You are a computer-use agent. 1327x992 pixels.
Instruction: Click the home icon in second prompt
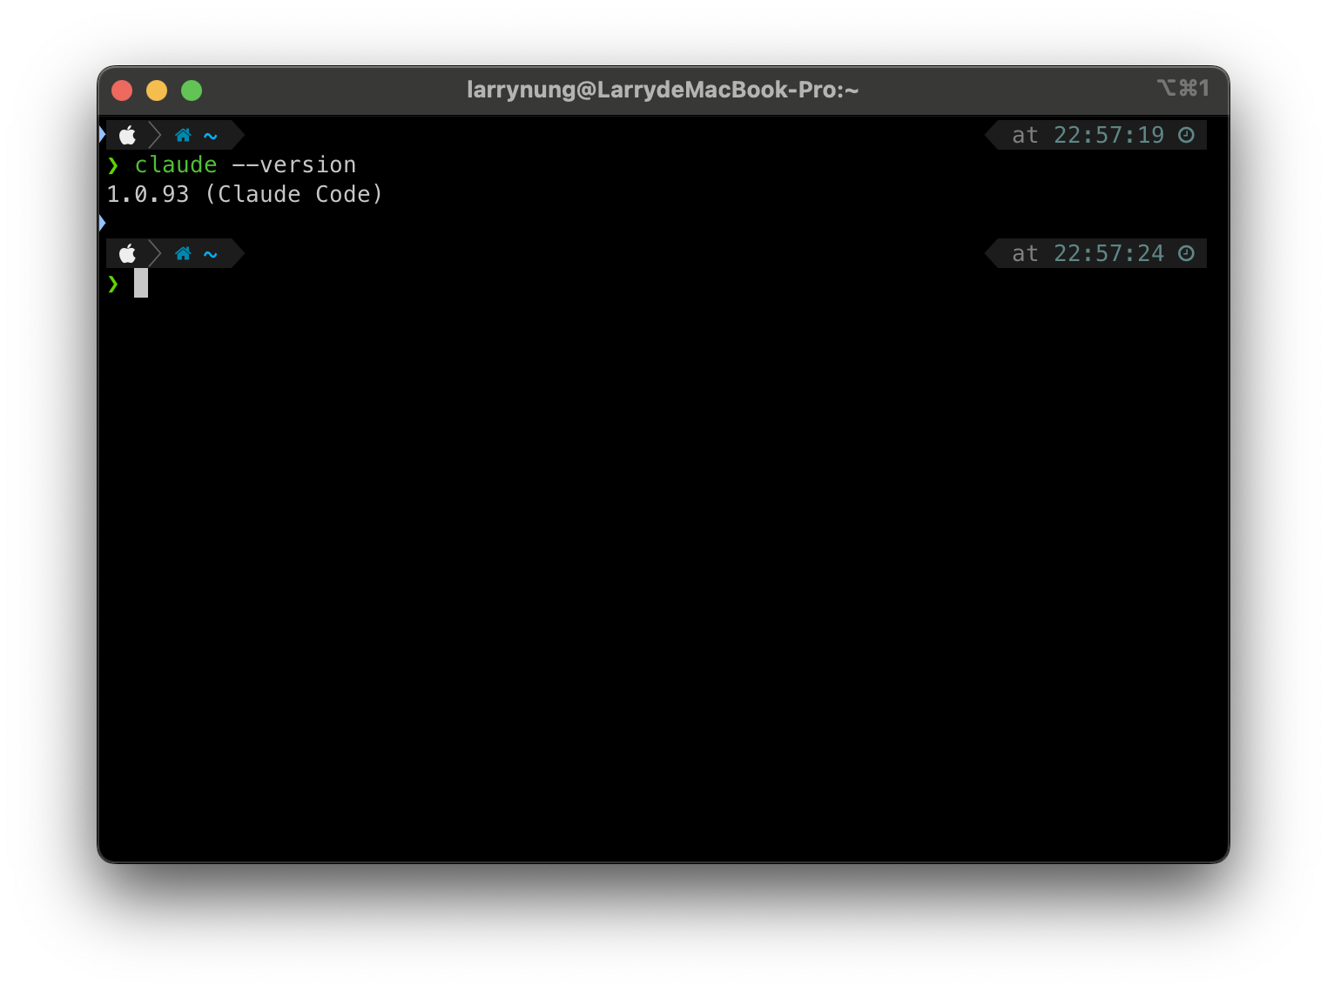183,253
